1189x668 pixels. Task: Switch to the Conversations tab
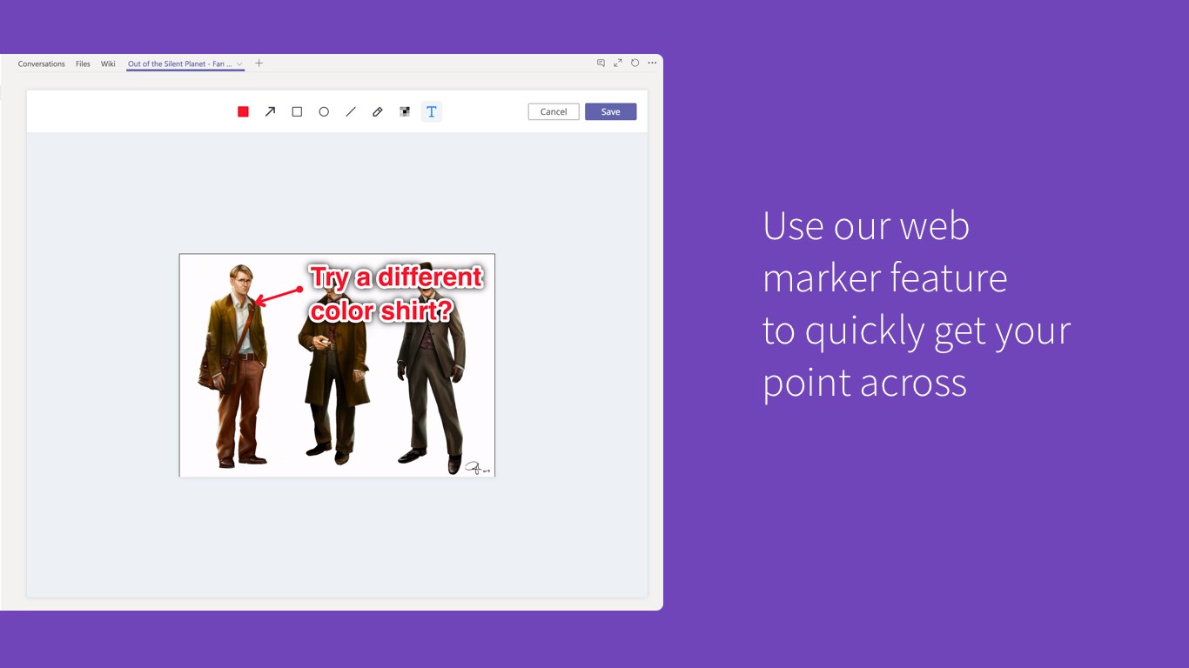click(x=42, y=63)
